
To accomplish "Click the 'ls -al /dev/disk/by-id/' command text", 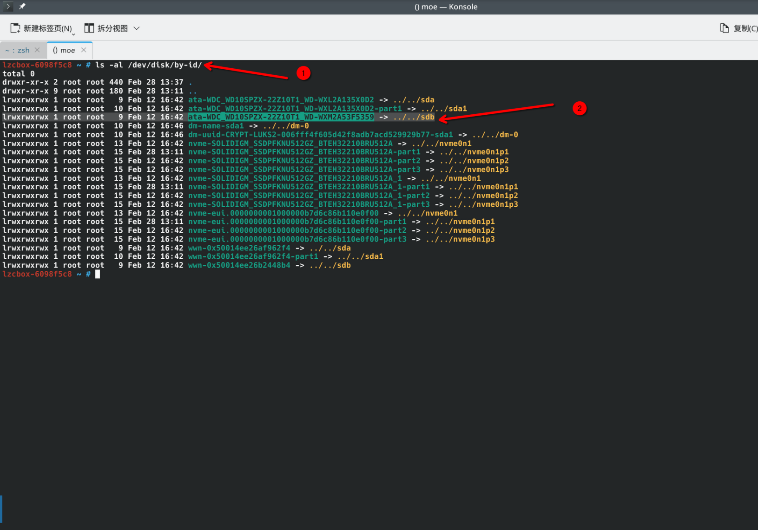I will pos(149,65).
